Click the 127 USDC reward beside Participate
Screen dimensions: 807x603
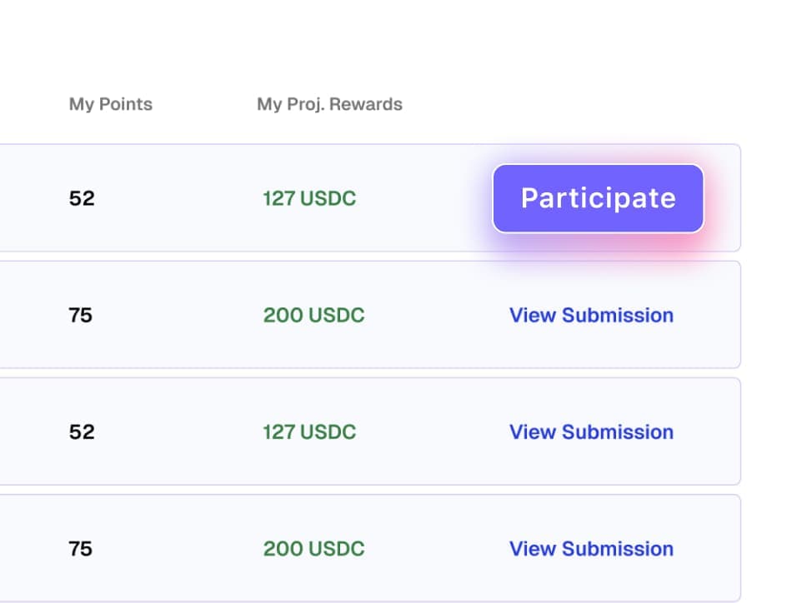click(x=309, y=199)
